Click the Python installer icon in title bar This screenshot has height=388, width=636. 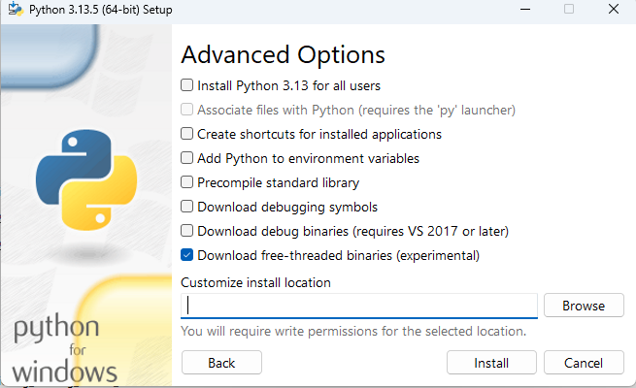[x=16, y=9]
